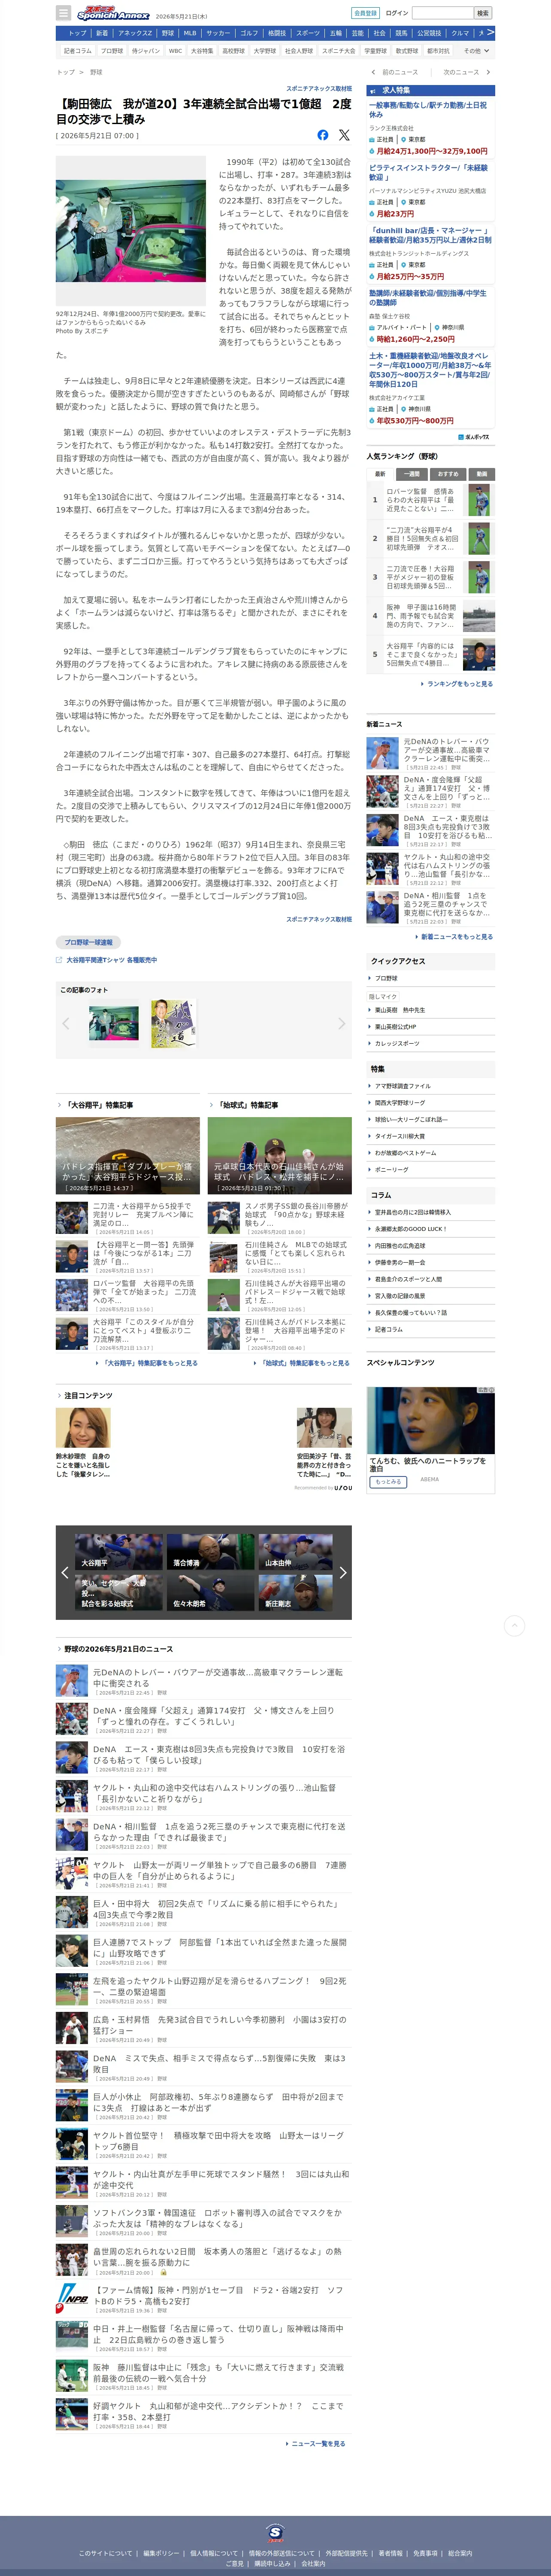
Task: Go to the サッカー section
Action: (218, 33)
